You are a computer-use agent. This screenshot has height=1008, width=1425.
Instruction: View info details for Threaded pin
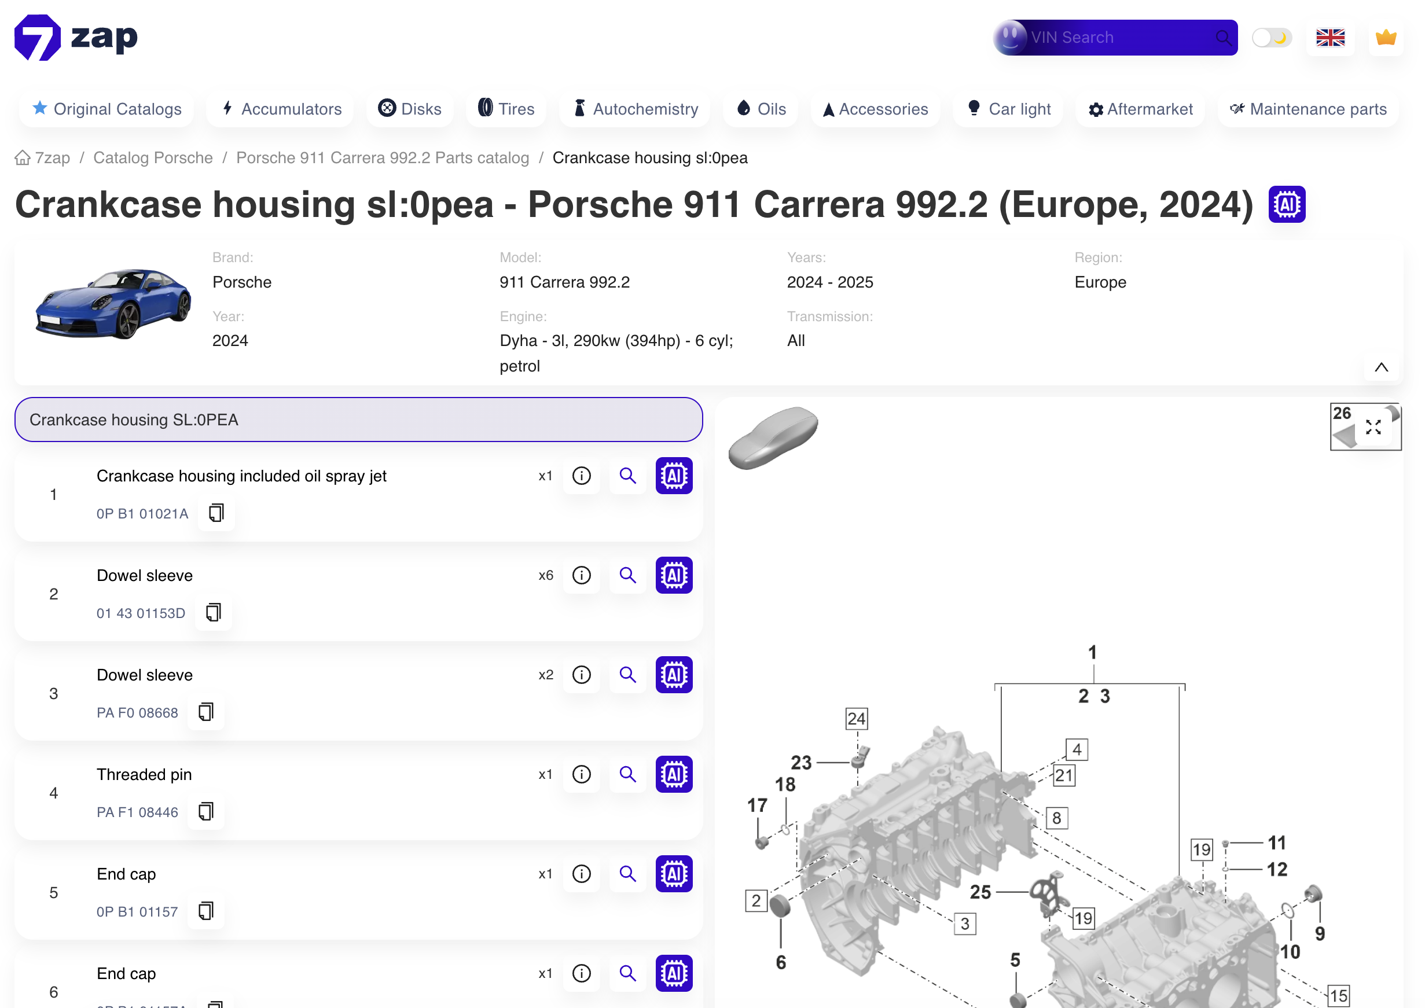click(x=581, y=774)
